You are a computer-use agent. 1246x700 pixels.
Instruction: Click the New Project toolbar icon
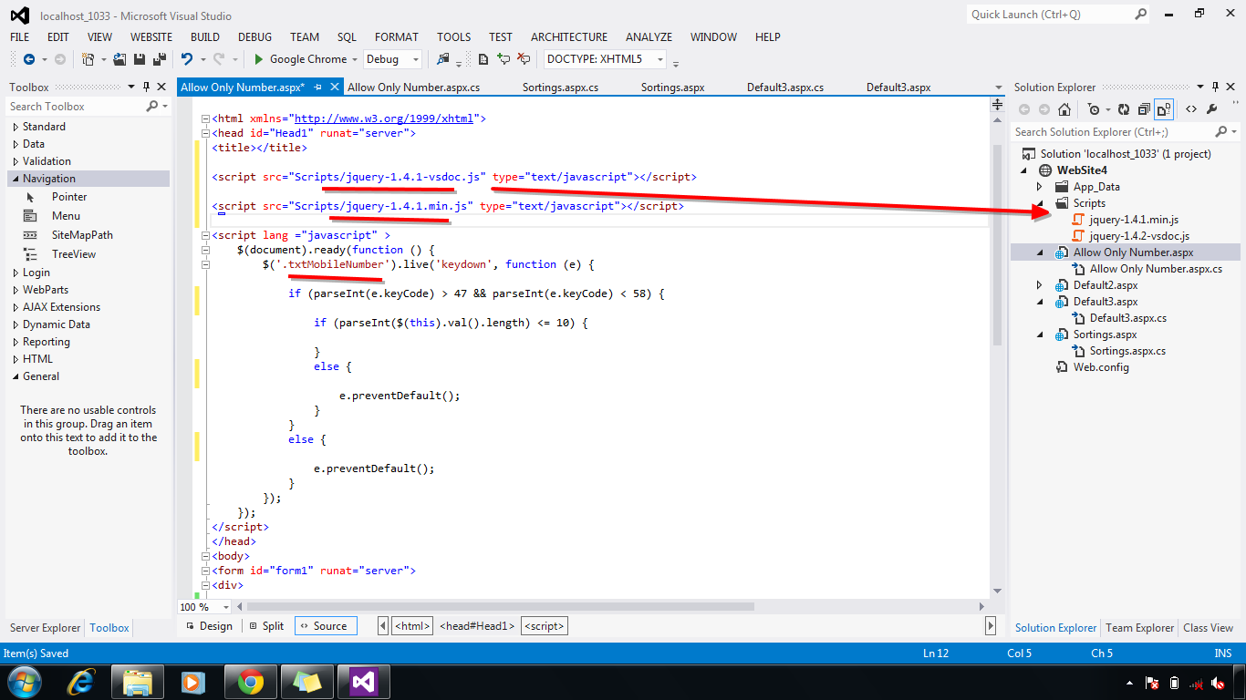(88, 59)
